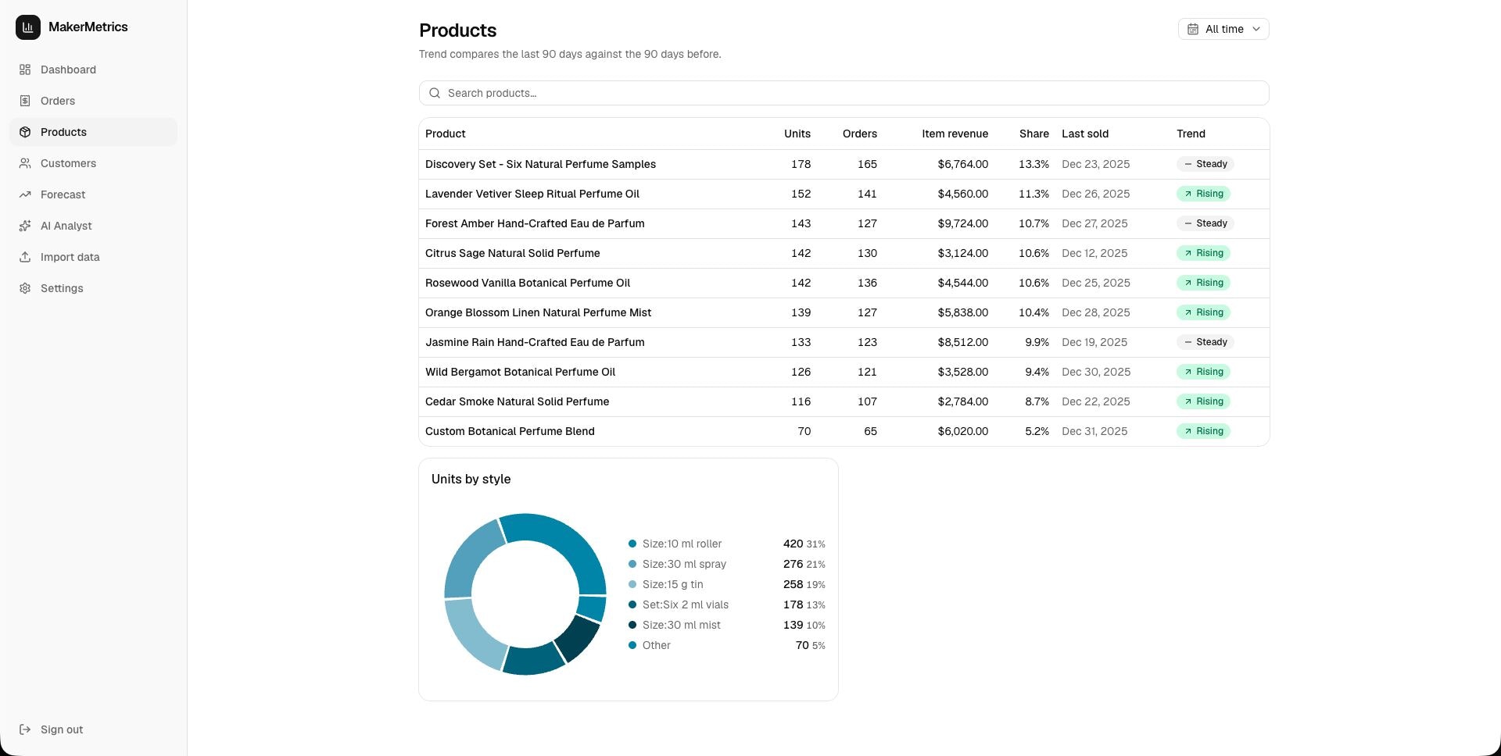Click the calendar icon in date filter
The width and height of the screenshot is (1501, 756).
(1193, 29)
